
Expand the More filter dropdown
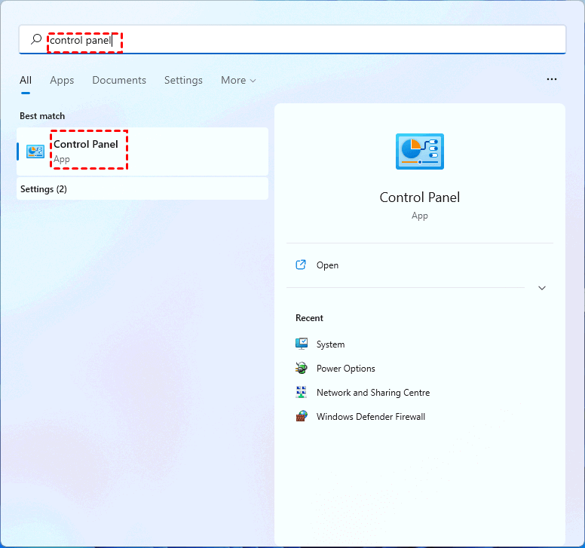[238, 80]
